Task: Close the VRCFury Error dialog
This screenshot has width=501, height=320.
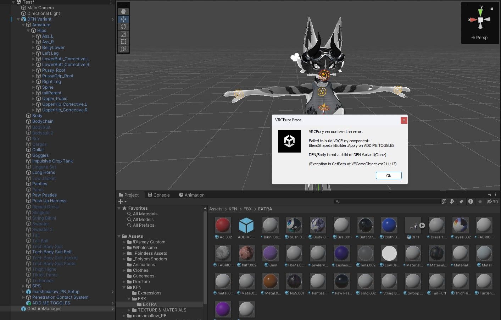Action: (x=403, y=120)
